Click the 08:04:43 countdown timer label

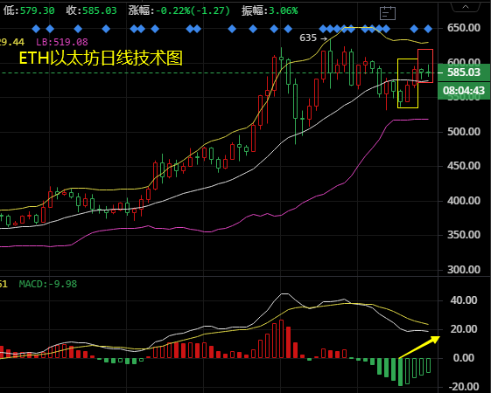coord(464,91)
